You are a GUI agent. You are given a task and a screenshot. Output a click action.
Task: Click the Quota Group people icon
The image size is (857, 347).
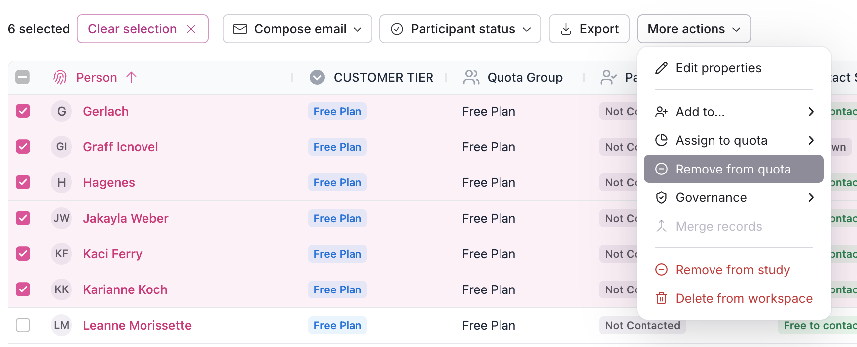(471, 77)
